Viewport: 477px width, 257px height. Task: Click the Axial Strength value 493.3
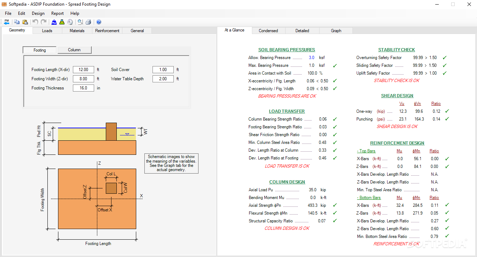pos(312,205)
